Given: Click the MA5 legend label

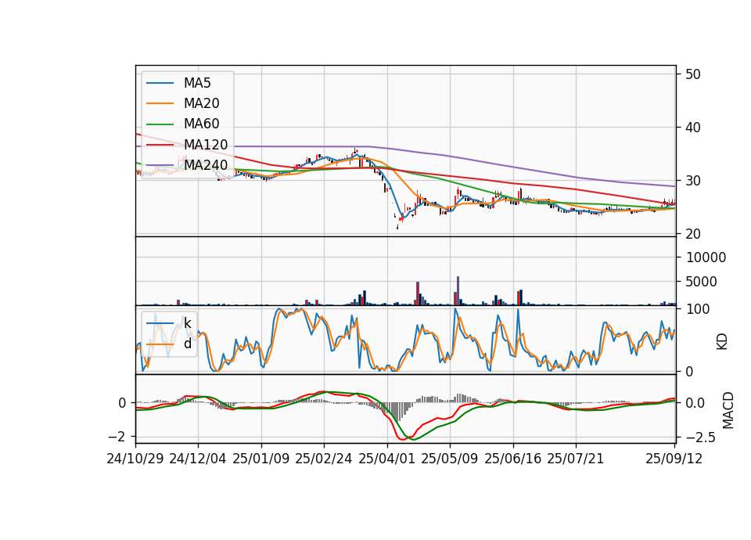Looking at the screenshot, I should pyautogui.click(x=197, y=83).
